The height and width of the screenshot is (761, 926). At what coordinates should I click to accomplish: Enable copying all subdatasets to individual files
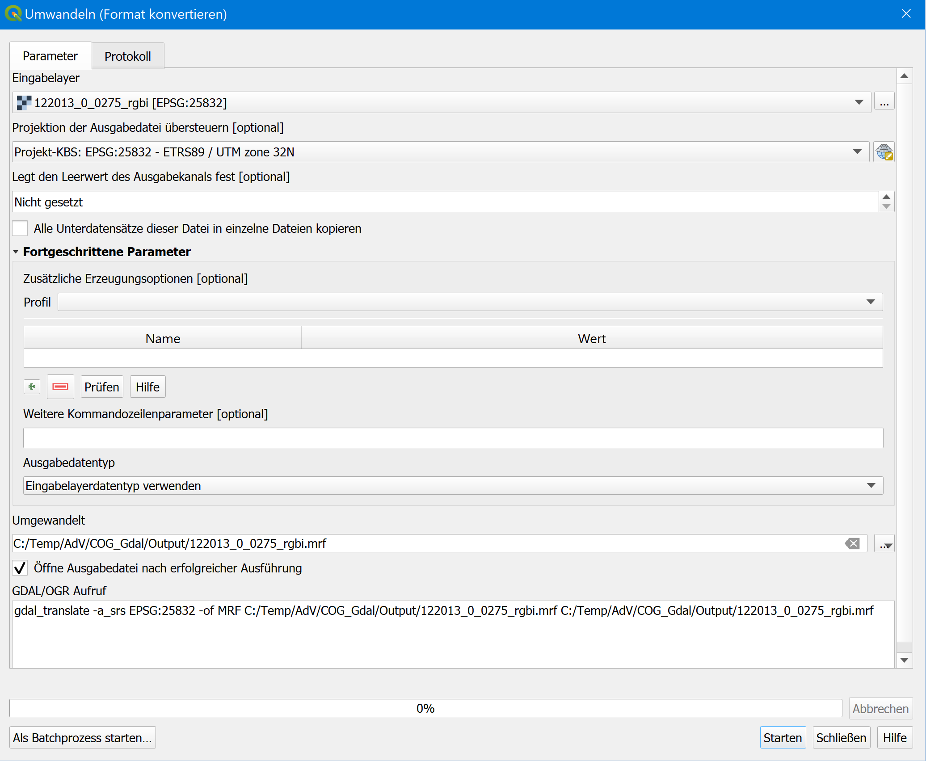[20, 228]
